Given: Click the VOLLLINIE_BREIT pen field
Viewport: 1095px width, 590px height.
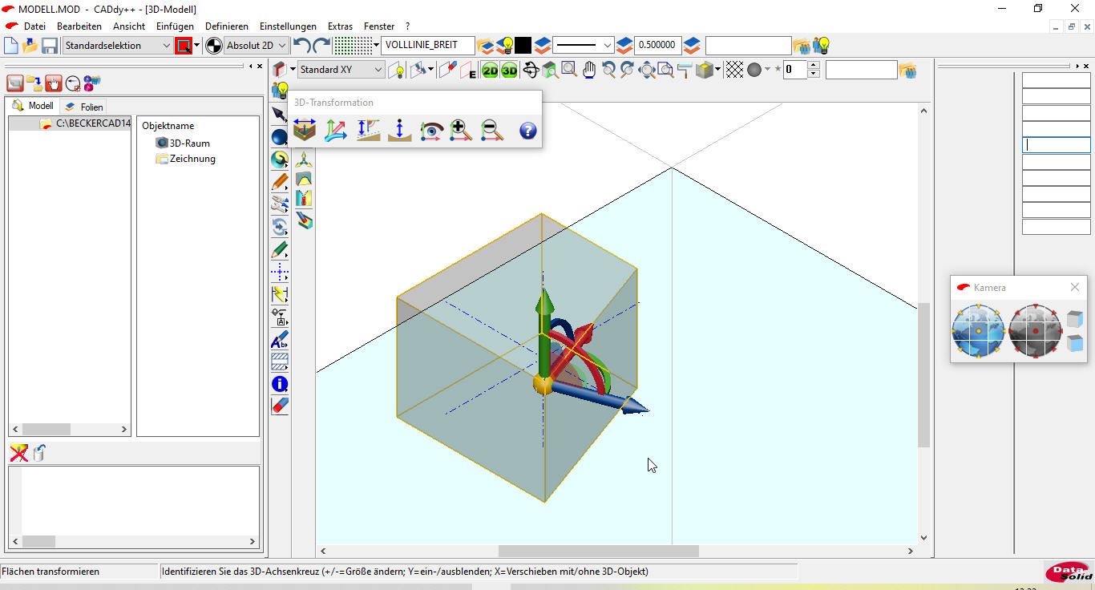Looking at the screenshot, I should (x=428, y=46).
